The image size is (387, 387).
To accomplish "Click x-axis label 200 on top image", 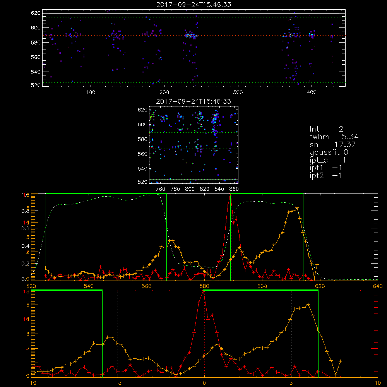I will point(164,92).
